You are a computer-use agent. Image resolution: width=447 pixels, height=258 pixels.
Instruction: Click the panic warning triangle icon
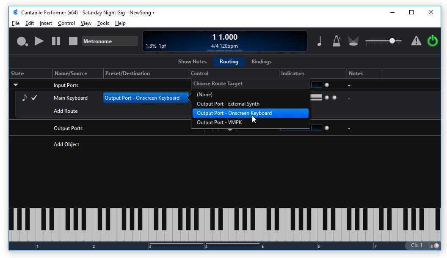pyautogui.click(x=416, y=41)
